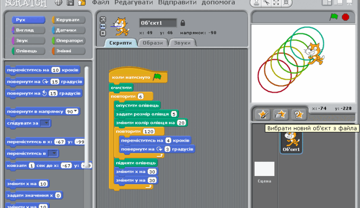Screen dimensions: 360x208
Task: Open the Редагувати menu
Action: (x=134, y=3)
